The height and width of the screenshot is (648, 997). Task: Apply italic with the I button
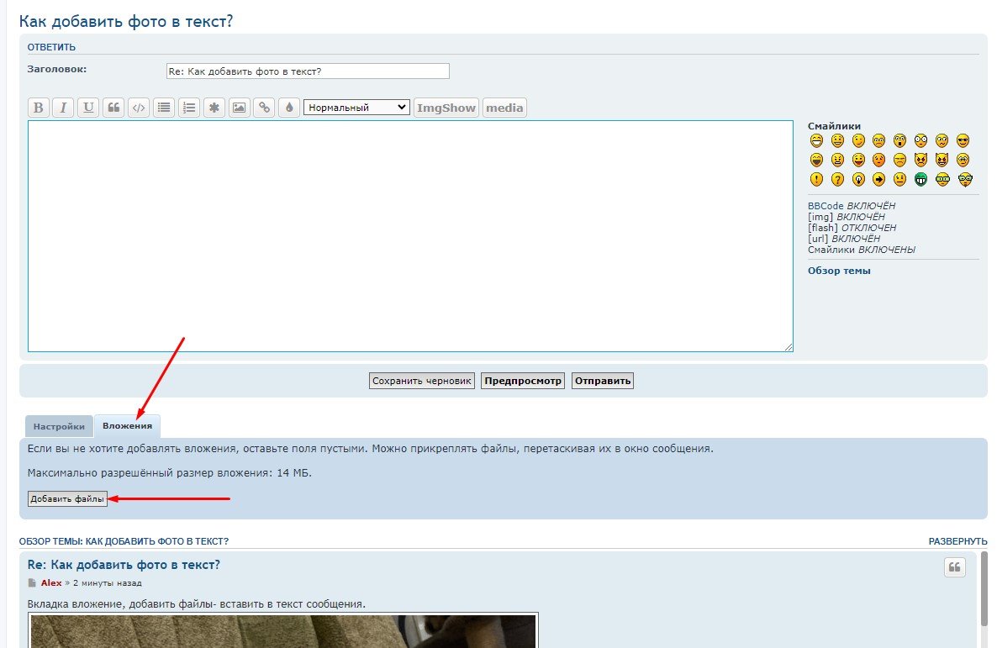coord(63,108)
